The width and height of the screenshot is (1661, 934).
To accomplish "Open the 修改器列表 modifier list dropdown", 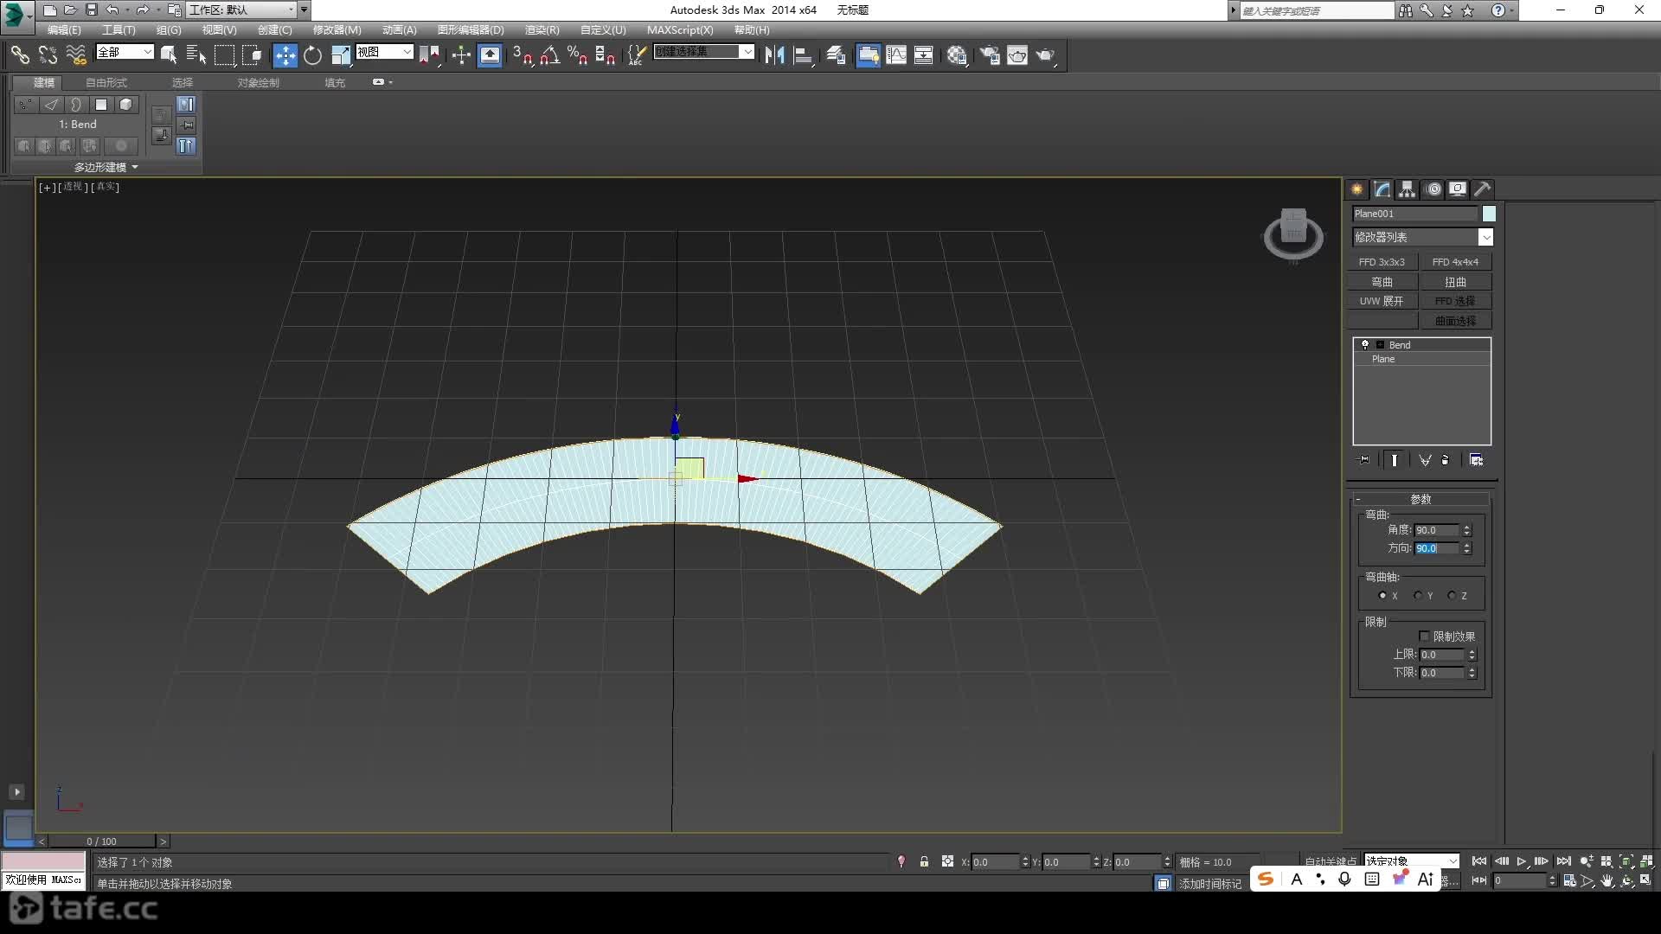I will (x=1423, y=237).
